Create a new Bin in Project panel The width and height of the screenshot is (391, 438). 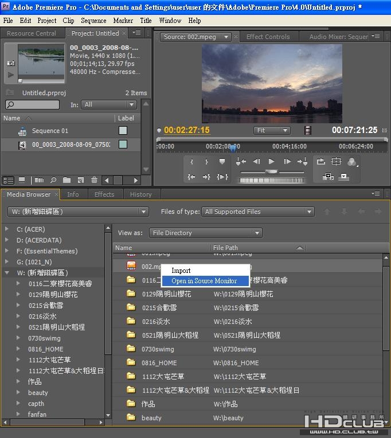coord(67,180)
